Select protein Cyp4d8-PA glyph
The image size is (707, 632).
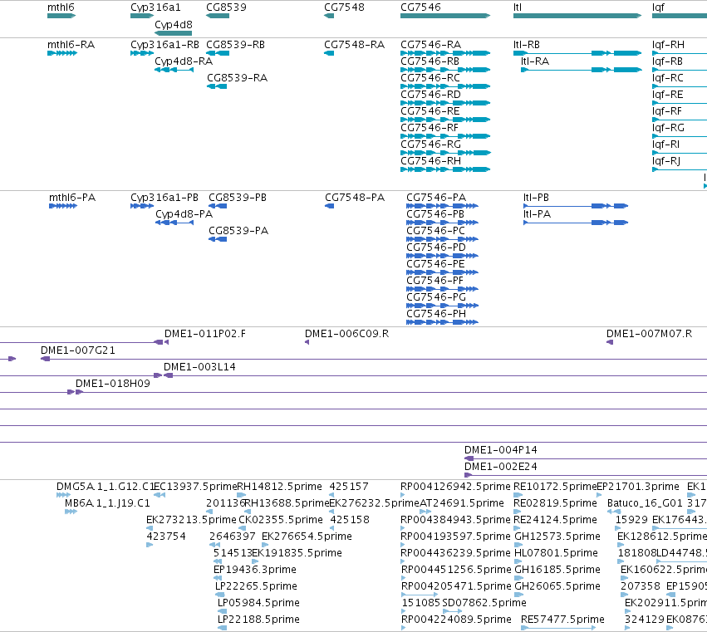(174, 223)
